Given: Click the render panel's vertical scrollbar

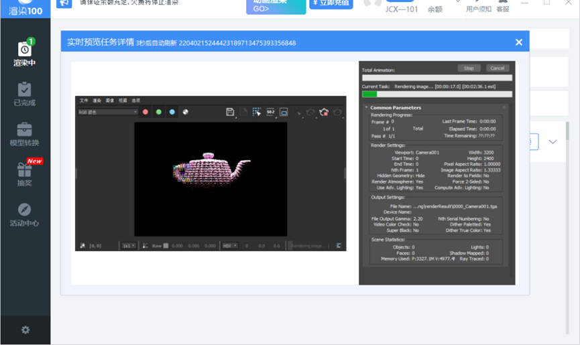Looking at the screenshot, I should click(x=511, y=190).
